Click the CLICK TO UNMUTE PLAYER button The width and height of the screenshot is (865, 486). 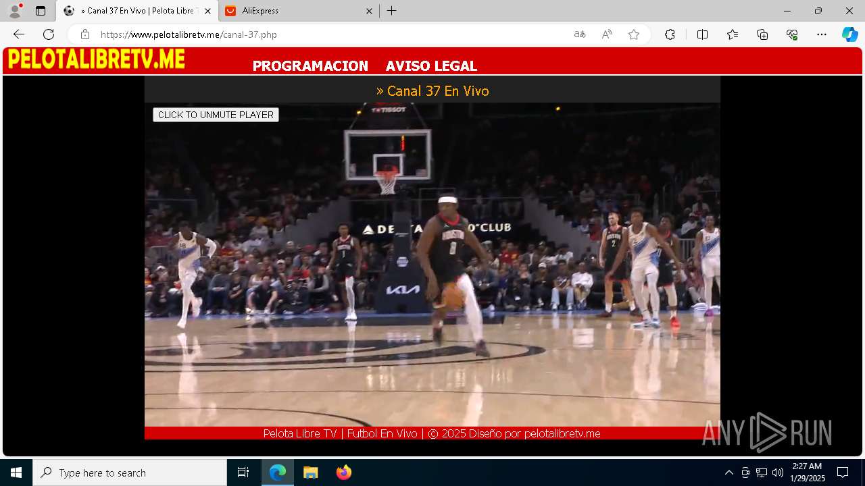pyautogui.click(x=216, y=115)
